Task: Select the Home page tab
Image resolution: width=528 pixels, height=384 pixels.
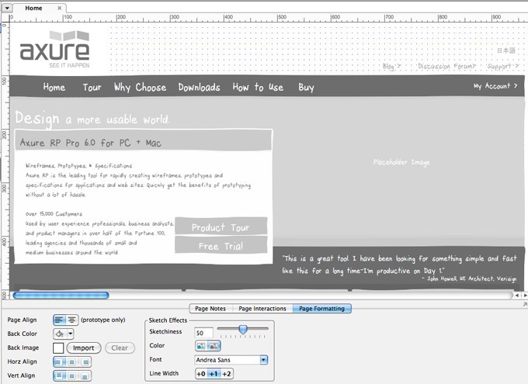Action: point(33,8)
